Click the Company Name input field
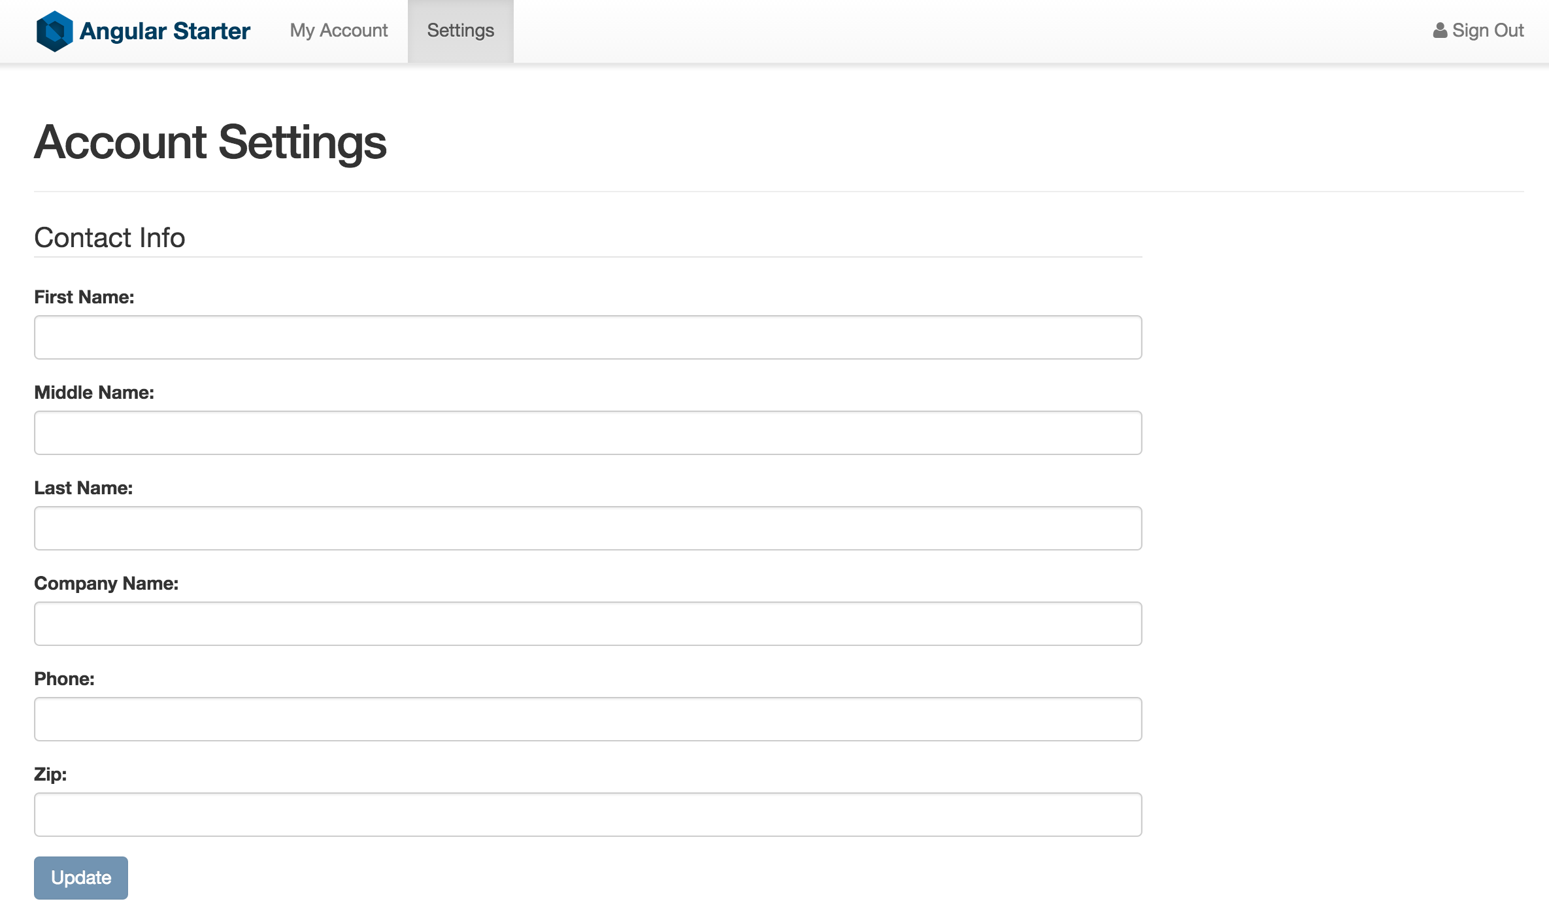Viewport: 1549px width, 914px height. pos(588,624)
